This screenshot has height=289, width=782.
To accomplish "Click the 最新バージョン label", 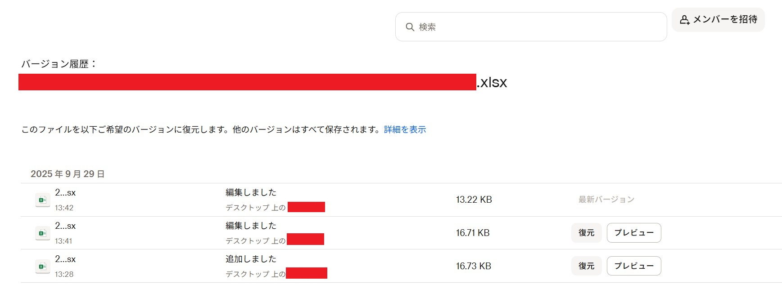I will coord(606,200).
